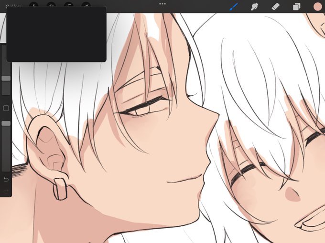
Task: Open the active color picker circle
Action: 317,7
